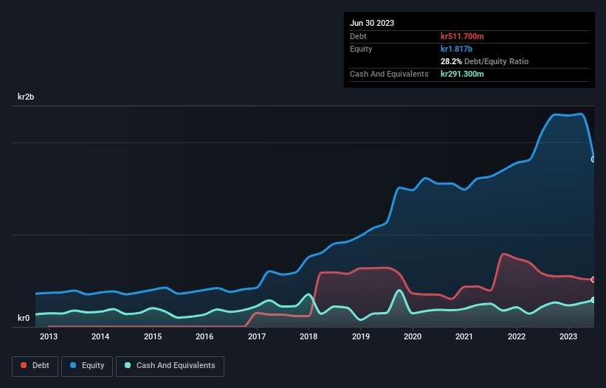The height and width of the screenshot is (388, 606).
Task: Click the 2020 x-axis label
Action: click(x=413, y=336)
